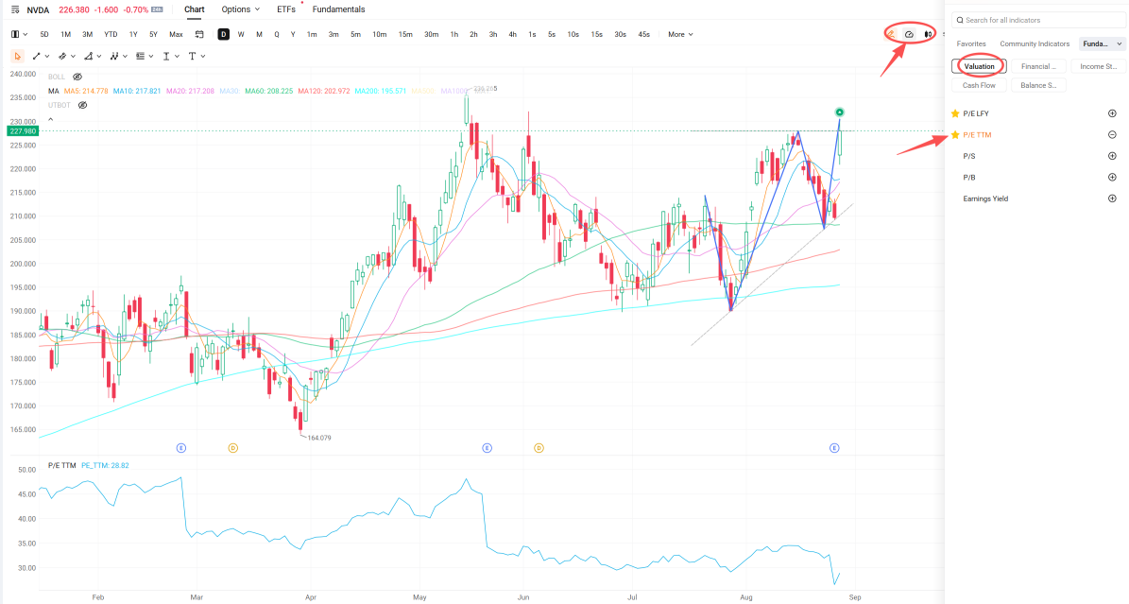Open the Options tab menu
Viewport: 1129px width, 604px height.
pos(241,9)
